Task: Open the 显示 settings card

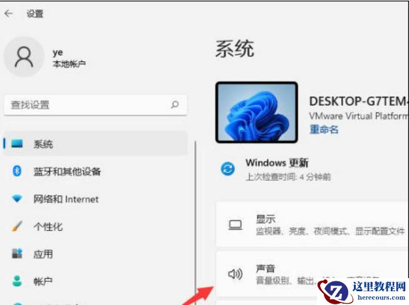Action: pos(313,224)
